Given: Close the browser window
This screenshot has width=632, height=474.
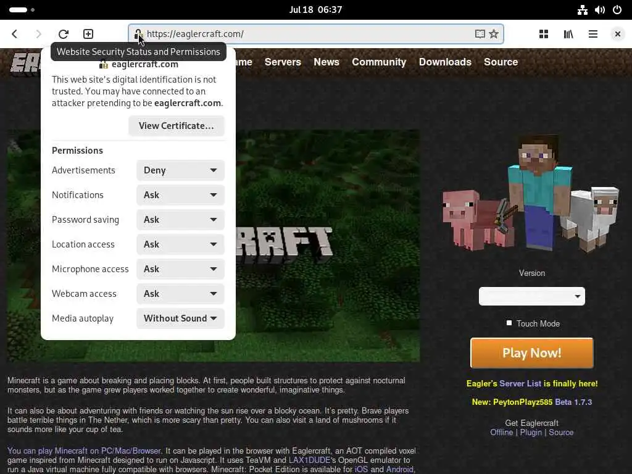Looking at the screenshot, I should pos(617,34).
